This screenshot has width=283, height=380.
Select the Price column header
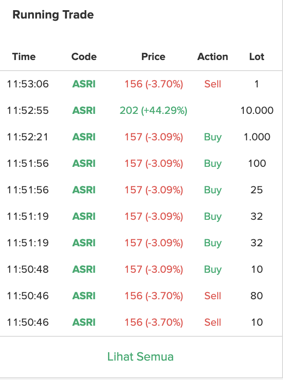tap(153, 56)
